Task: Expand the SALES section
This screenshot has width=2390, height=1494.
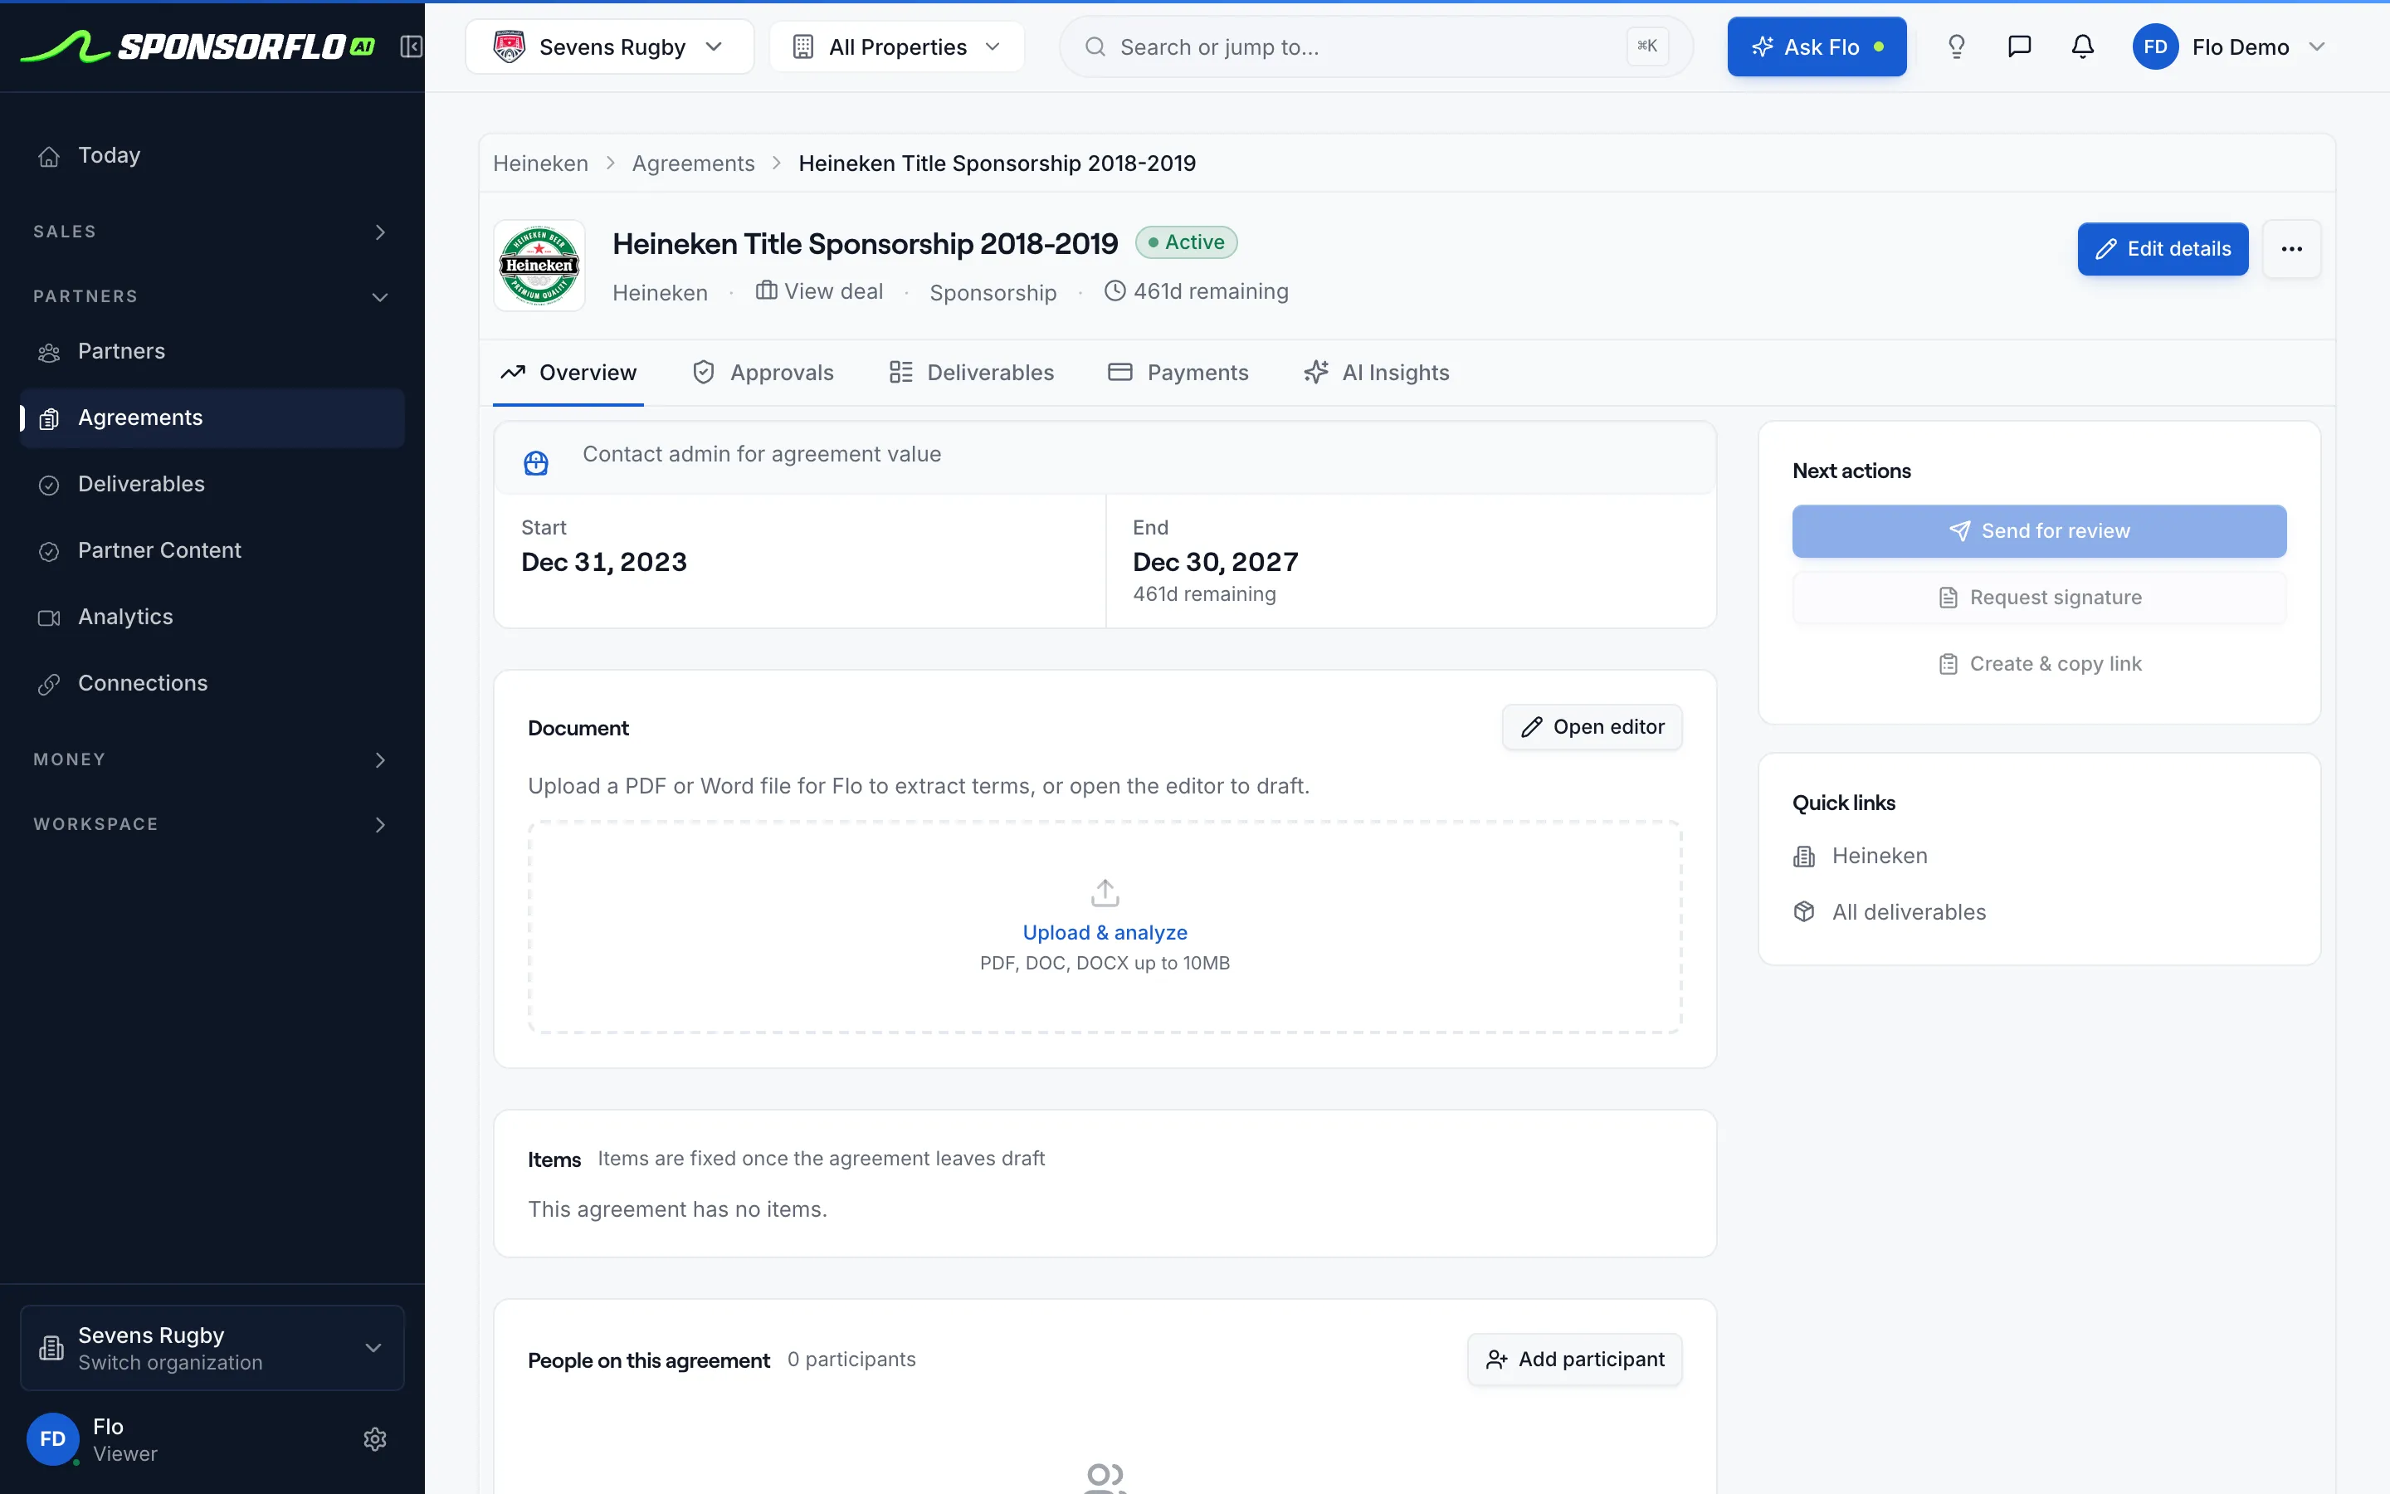Action: (x=212, y=232)
